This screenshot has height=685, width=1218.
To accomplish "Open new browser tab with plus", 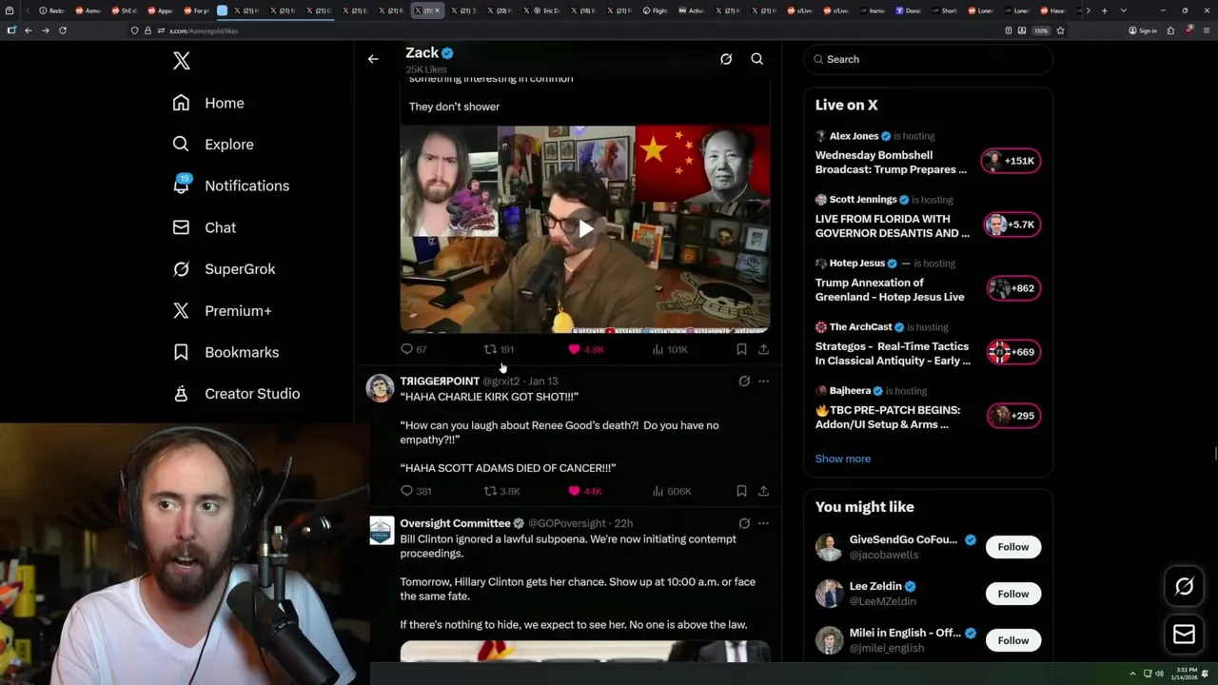I will pos(1104,10).
